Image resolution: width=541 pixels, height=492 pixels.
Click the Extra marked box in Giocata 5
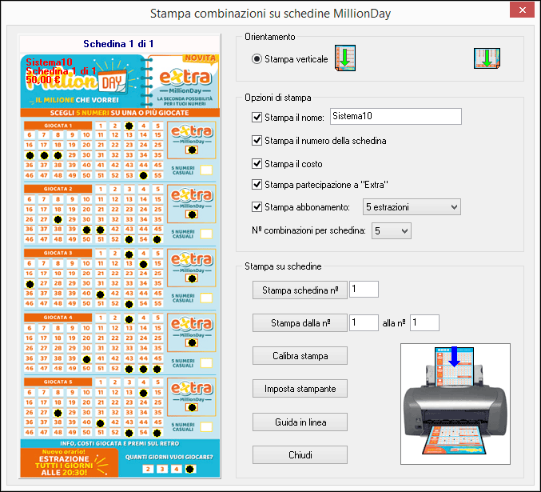192,407
